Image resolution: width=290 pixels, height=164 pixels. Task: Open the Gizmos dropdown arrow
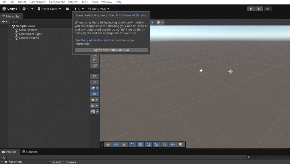click(97, 112)
